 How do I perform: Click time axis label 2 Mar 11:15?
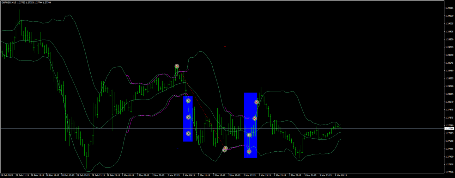click(x=204, y=175)
